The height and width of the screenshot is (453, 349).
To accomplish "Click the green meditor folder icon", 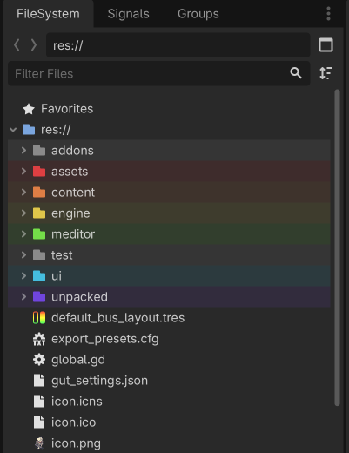I will pyautogui.click(x=39, y=234).
